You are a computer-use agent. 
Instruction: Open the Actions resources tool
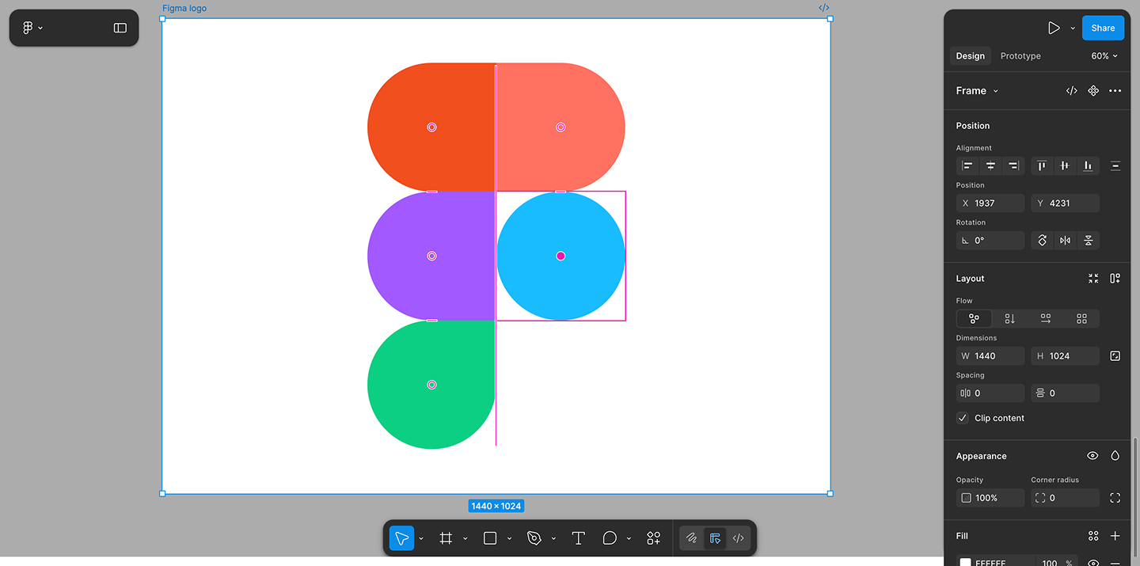(x=654, y=538)
